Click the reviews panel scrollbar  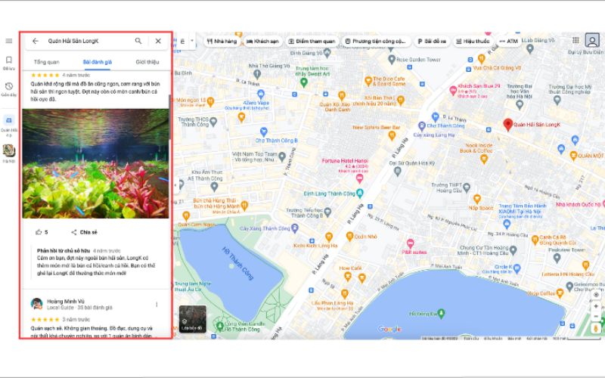pos(169,118)
